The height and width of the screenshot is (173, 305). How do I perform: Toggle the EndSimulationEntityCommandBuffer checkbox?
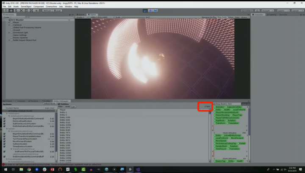coord(4,156)
